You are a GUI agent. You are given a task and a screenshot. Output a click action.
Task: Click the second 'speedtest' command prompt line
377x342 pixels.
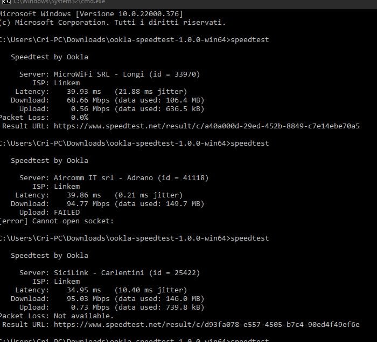click(135, 143)
